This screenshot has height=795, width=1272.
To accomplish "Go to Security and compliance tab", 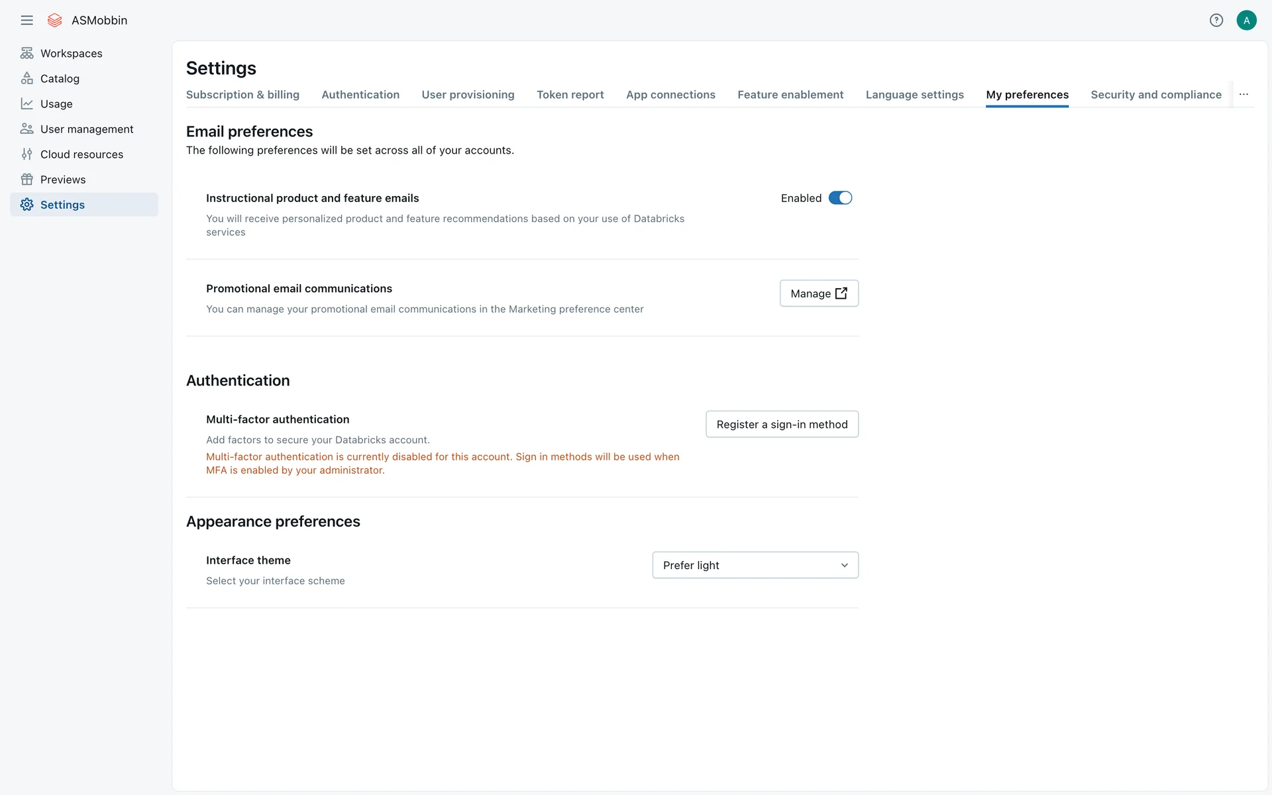I will pos(1156,94).
